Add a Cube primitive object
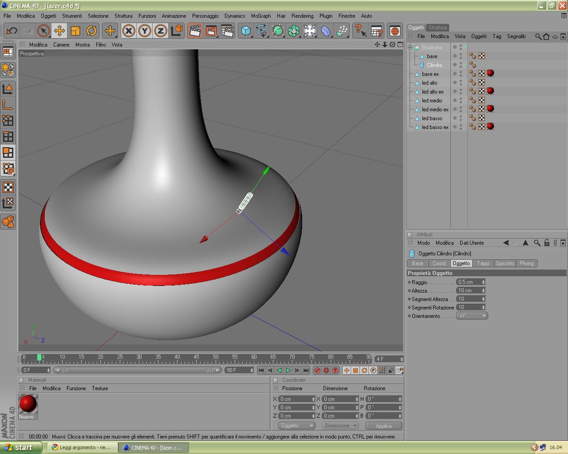Image resolution: width=568 pixels, height=454 pixels. (246, 31)
